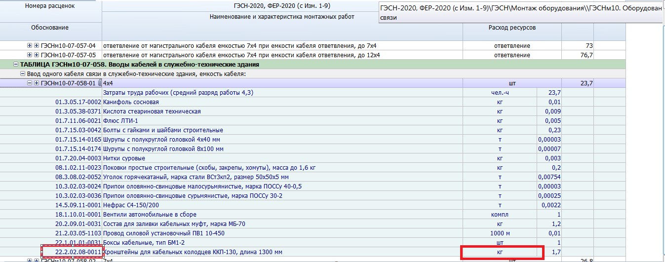The image size is (665, 262).
Task: Select 'Провод силовой установочный ПВ1 10-450'
Action: pyautogui.click(x=163, y=233)
